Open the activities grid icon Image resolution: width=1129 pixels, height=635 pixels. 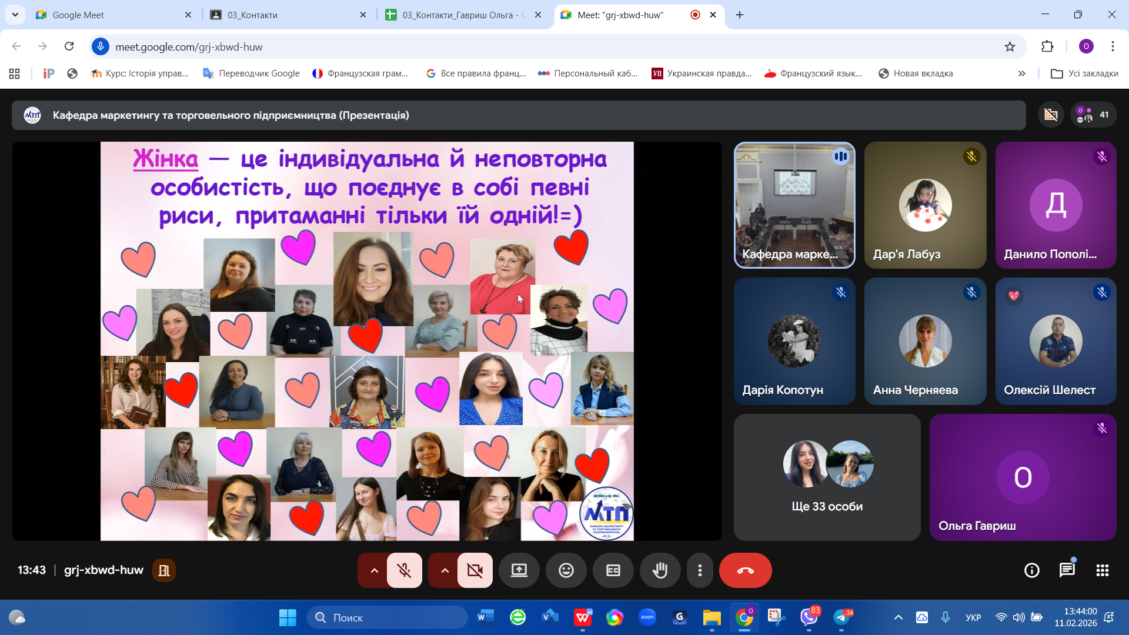(1102, 570)
